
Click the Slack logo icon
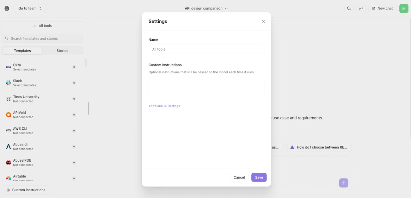pos(9,83)
